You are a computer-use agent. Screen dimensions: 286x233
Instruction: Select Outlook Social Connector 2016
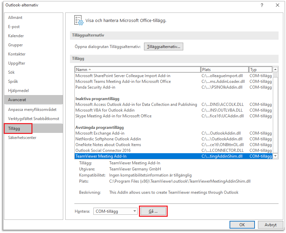tap(174, 150)
